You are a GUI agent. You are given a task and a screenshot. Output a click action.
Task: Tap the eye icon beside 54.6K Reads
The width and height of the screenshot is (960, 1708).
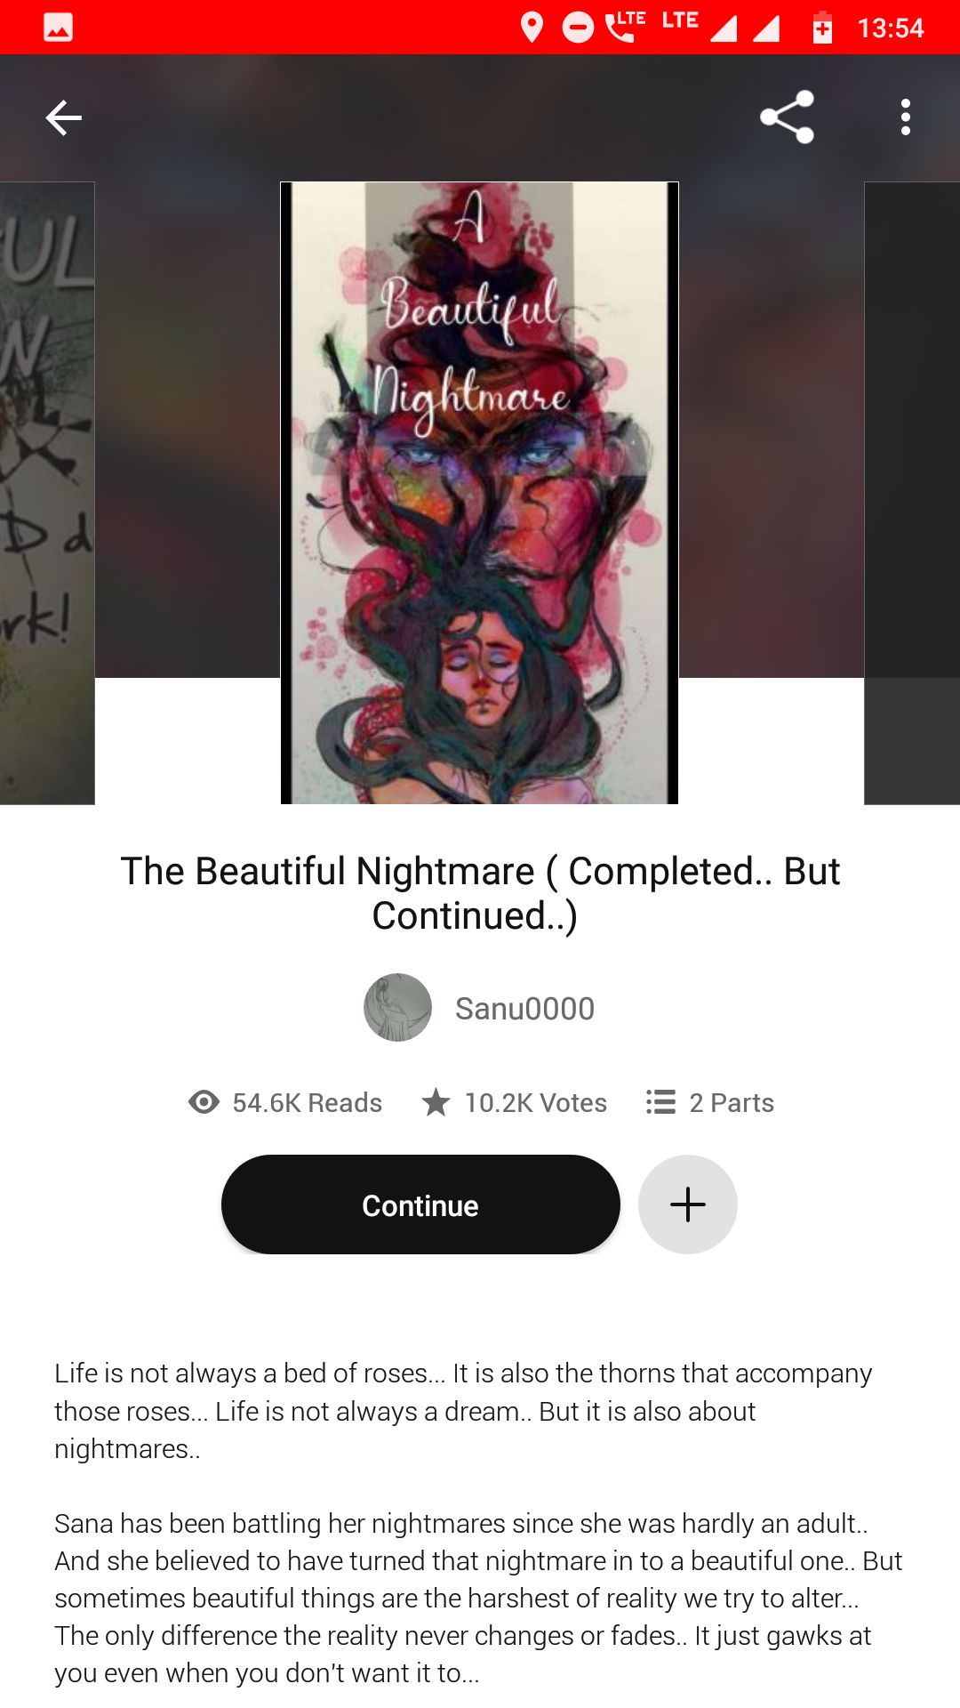[x=204, y=1102]
